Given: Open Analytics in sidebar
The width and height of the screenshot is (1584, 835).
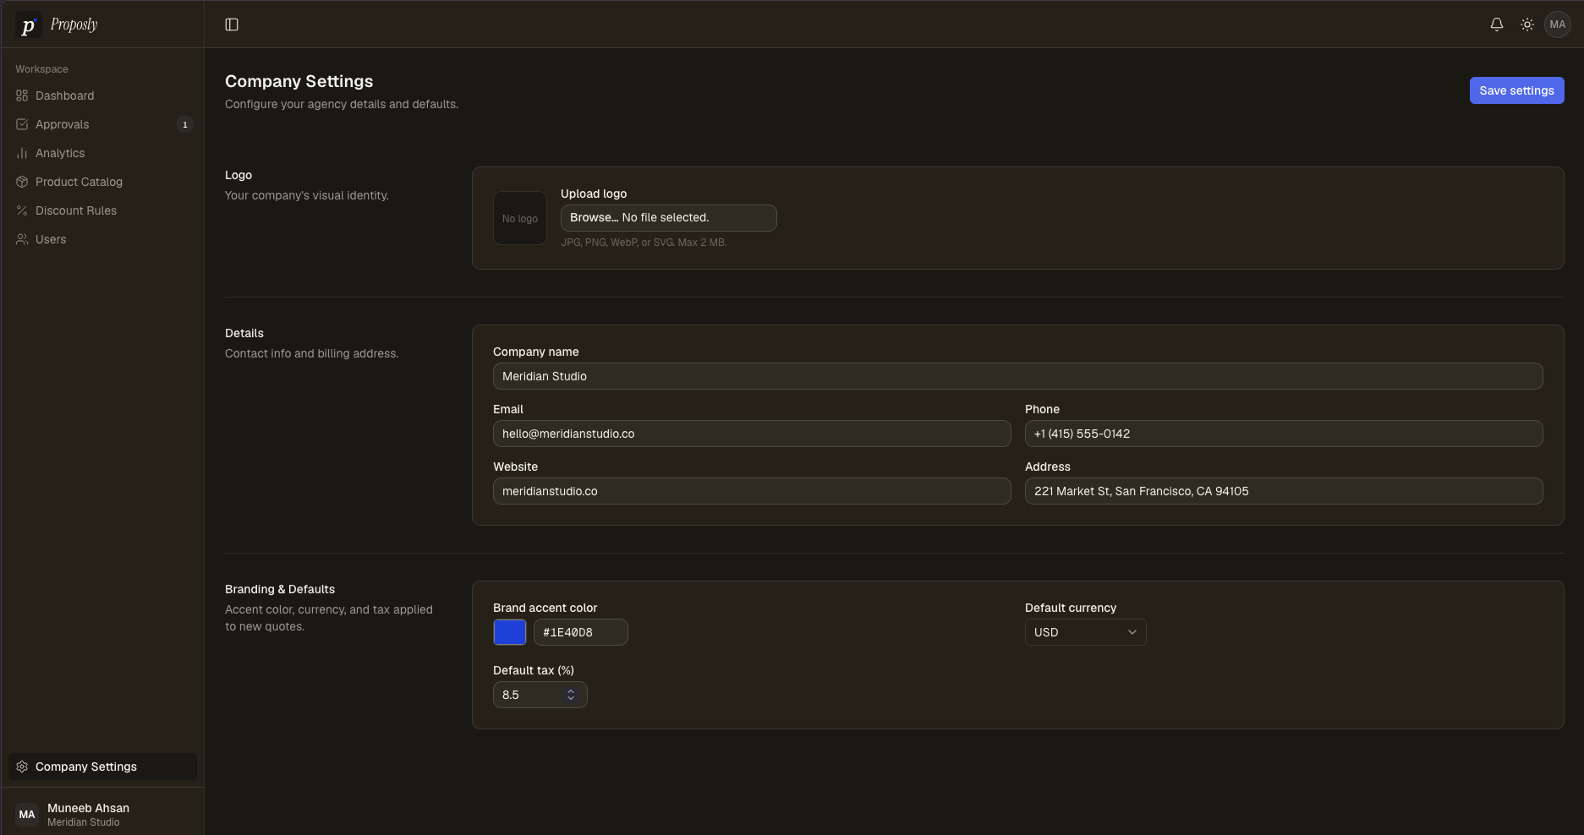Looking at the screenshot, I should click(102, 153).
